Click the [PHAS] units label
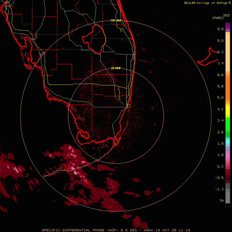 [x=218, y=18]
